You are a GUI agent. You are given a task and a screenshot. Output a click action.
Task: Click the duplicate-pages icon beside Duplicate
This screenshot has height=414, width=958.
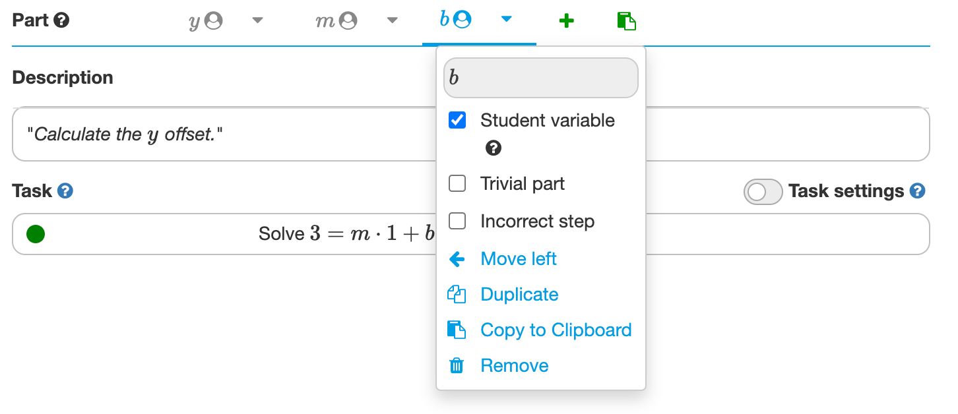(x=457, y=294)
